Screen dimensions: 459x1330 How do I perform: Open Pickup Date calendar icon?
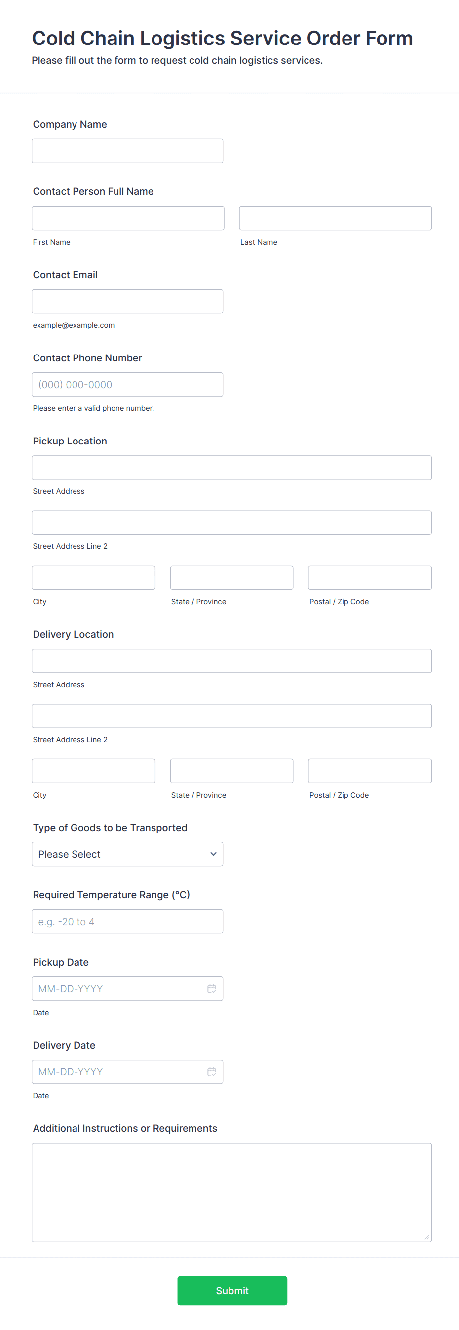point(211,989)
